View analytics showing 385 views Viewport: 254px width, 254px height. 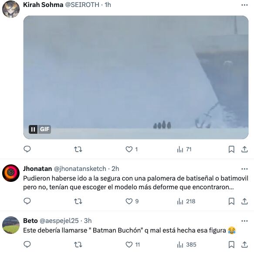pos(186,244)
